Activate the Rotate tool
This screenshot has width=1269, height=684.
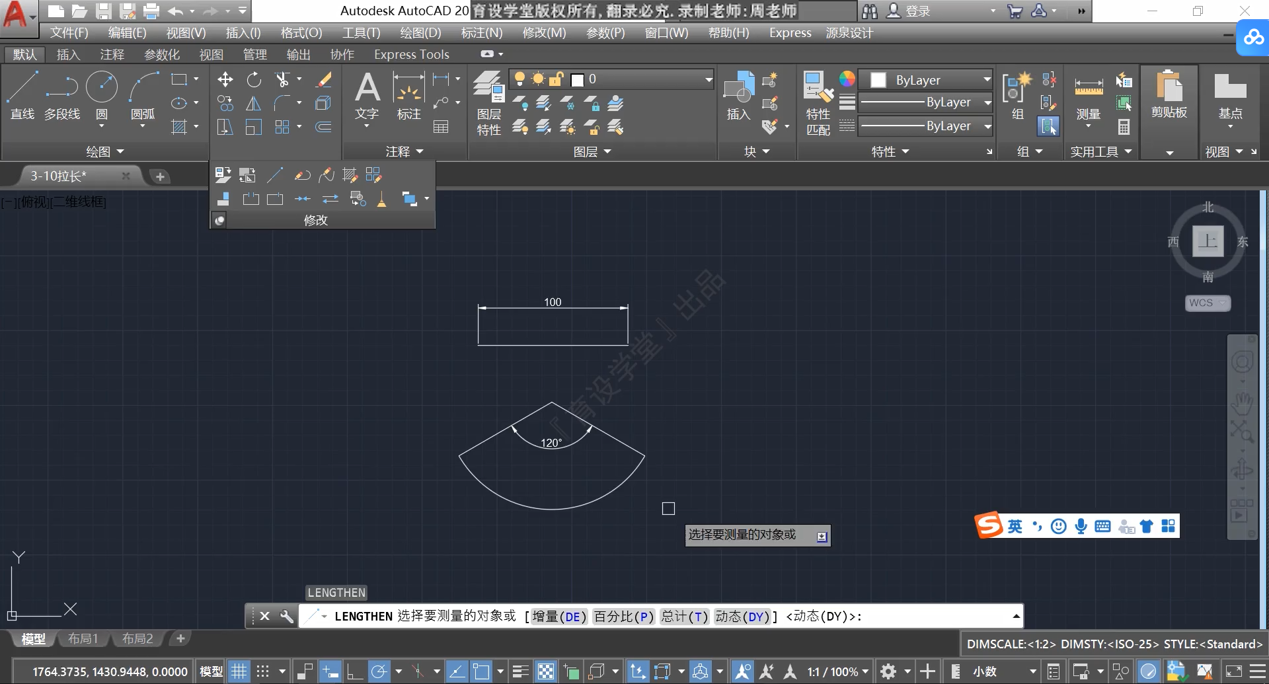(254, 80)
